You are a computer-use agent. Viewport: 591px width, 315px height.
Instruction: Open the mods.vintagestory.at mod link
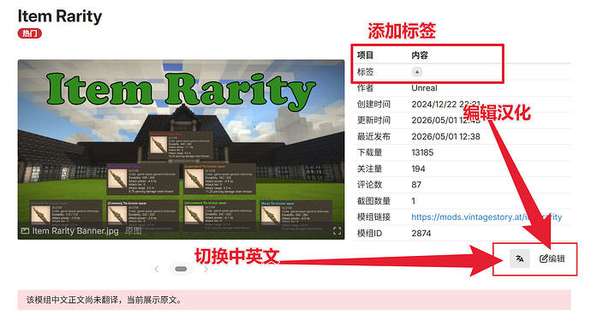(487, 217)
